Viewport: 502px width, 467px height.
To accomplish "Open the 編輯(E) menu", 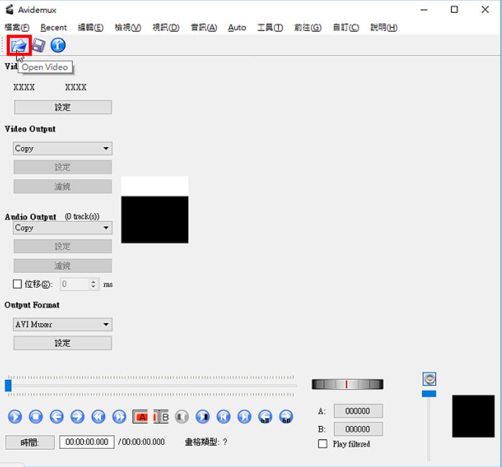I will coord(91,28).
